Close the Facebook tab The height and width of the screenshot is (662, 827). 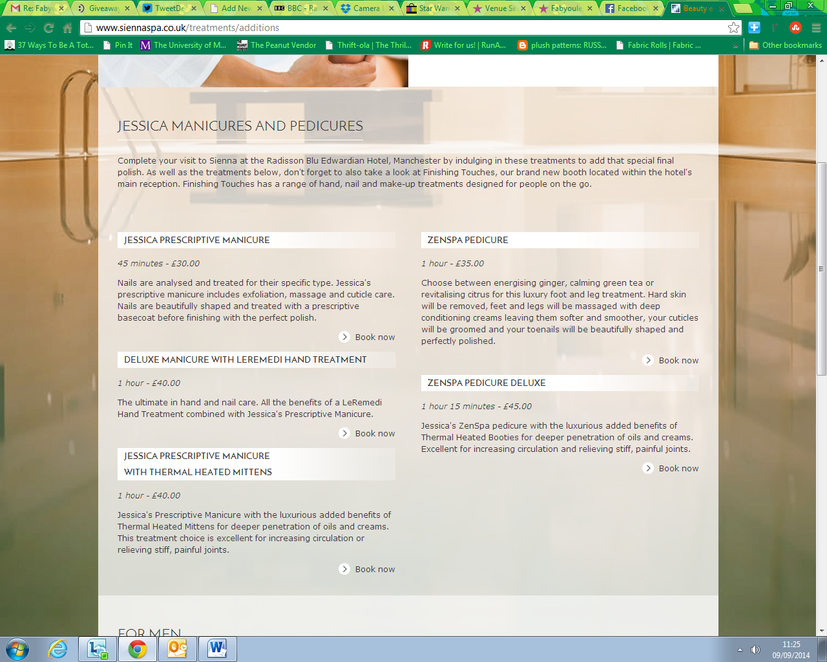(x=656, y=8)
